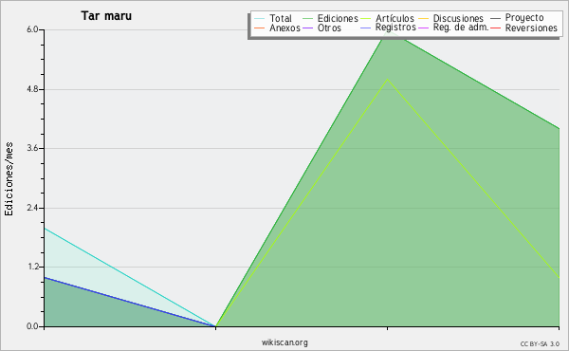
Task: Click the Reg. de adm. legend label
Action: (461, 28)
